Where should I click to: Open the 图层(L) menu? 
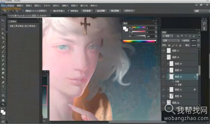(38, 6)
